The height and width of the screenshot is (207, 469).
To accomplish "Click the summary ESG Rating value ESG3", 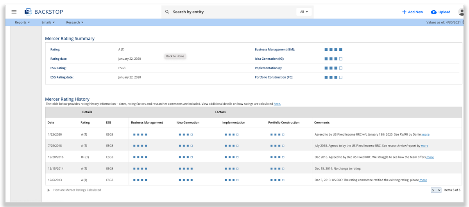I will click(x=122, y=68).
